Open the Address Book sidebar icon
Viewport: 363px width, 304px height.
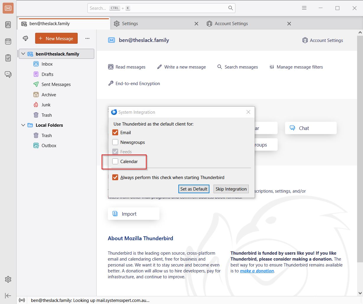[x=8, y=25]
